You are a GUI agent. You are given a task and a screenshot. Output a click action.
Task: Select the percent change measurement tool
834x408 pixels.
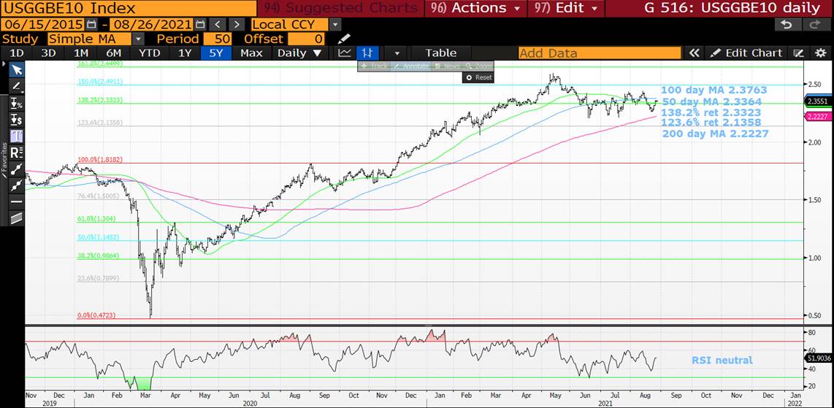point(17,103)
